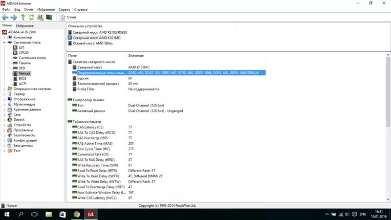Click the scroll up arrow of details list
This screenshot has height=220, width=391.
[x=388, y=55]
